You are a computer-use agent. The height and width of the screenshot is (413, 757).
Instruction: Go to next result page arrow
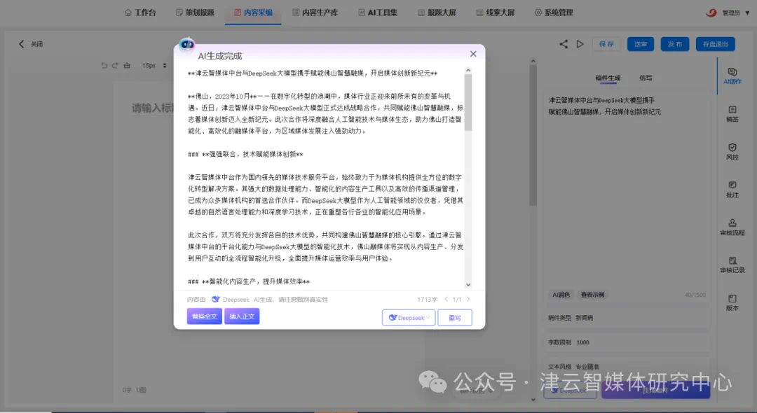(x=468, y=300)
